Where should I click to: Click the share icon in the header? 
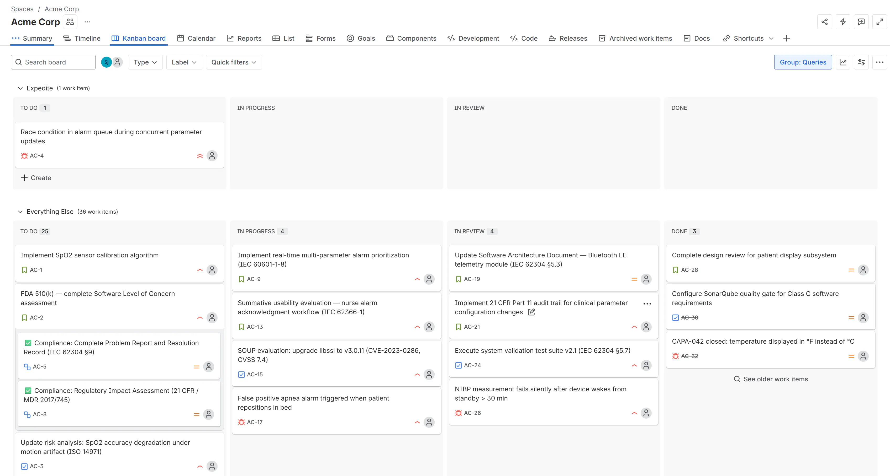pos(824,22)
